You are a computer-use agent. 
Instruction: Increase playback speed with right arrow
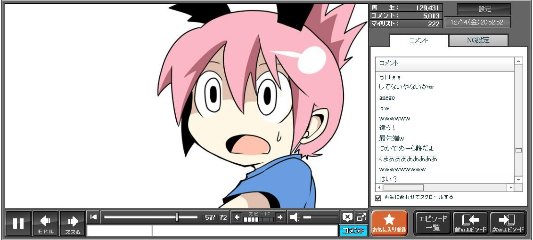coord(280,217)
